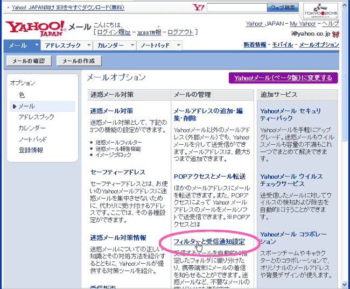350x289 pixels.
Task: Click the メールの作成 button
Action: click(x=79, y=61)
